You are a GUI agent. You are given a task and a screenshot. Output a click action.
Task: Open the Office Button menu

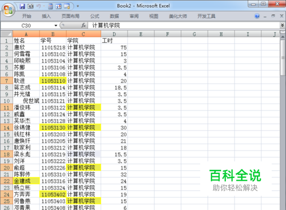pyautogui.click(x=8, y=10)
